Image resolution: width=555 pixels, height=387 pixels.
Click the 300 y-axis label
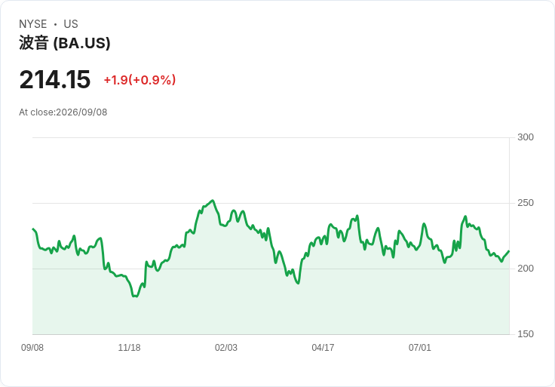click(x=526, y=137)
